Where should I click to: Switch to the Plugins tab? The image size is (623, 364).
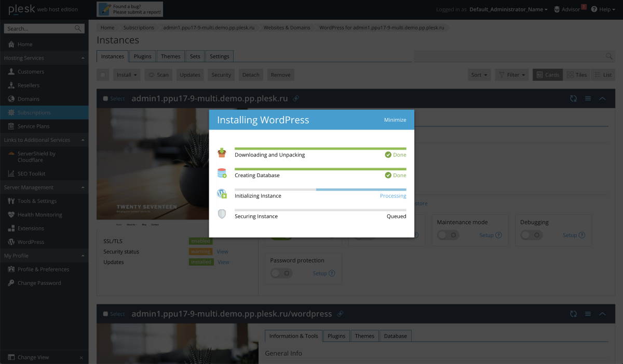(x=142, y=56)
